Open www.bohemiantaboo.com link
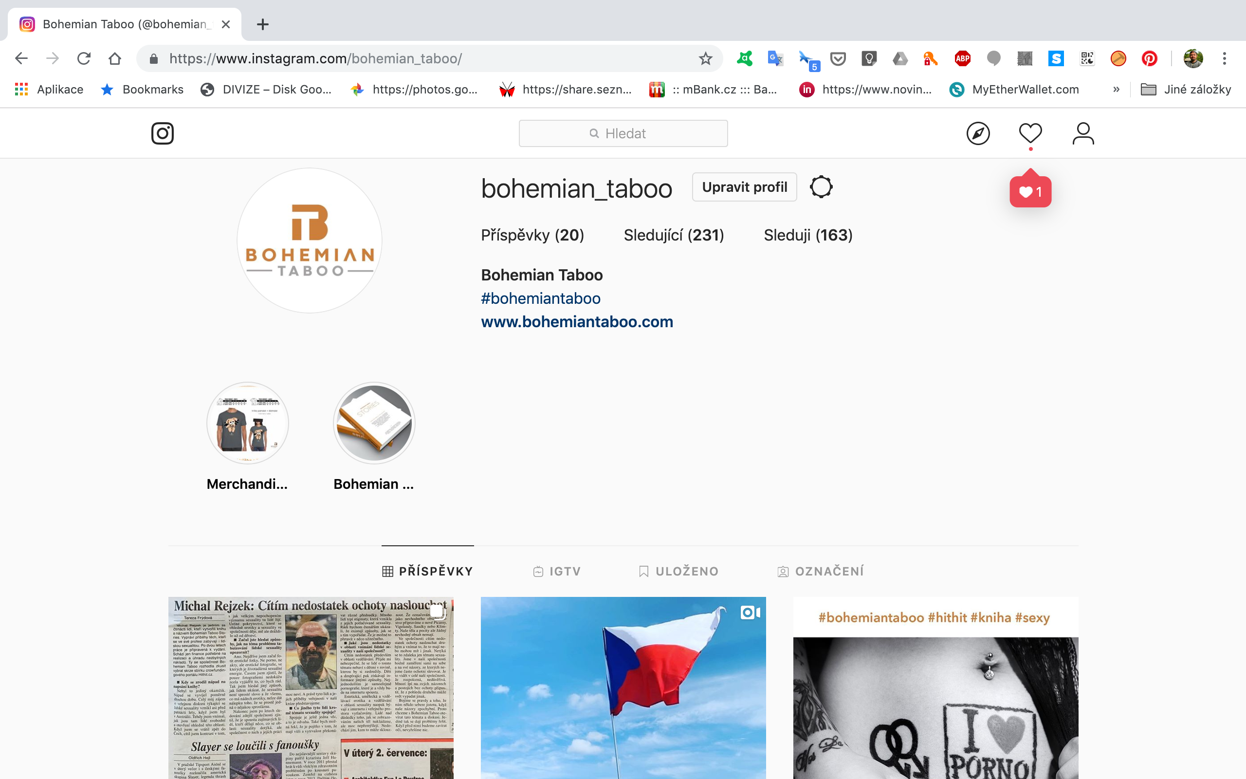The height and width of the screenshot is (779, 1246). (577, 321)
